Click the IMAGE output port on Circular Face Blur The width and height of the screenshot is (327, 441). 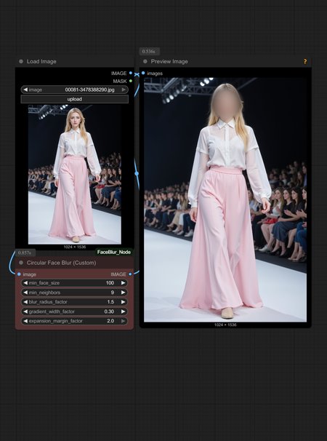point(130,274)
